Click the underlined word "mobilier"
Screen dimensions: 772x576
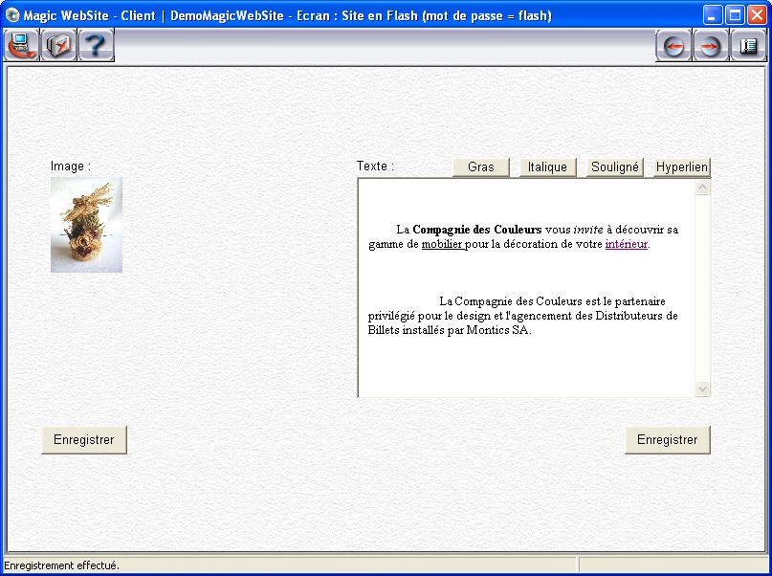pyautogui.click(x=441, y=244)
